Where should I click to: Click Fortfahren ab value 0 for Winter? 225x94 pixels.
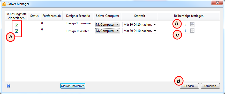click(42, 30)
